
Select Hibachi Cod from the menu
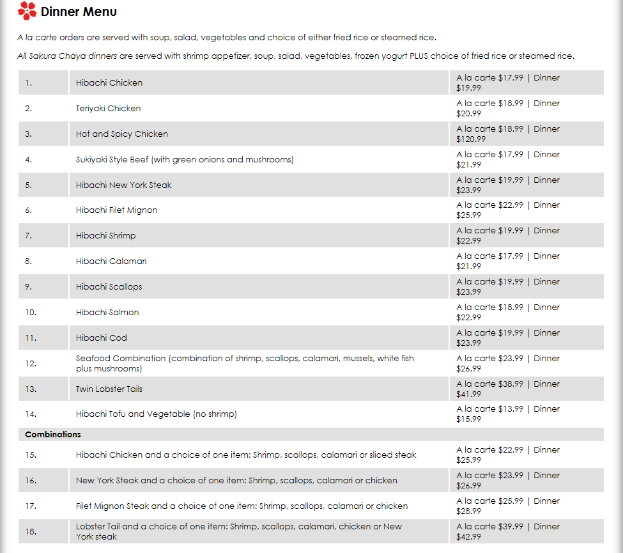tap(102, 338)
